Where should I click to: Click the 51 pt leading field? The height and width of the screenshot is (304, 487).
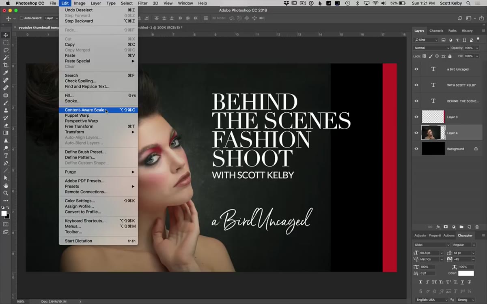[x=461, y=253]
